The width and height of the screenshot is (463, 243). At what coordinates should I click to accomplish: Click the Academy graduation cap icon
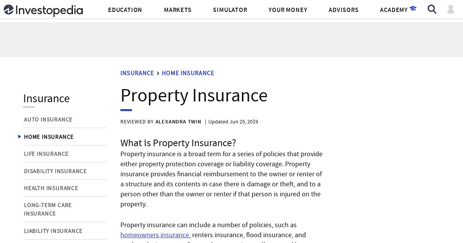tap(413, 8)
